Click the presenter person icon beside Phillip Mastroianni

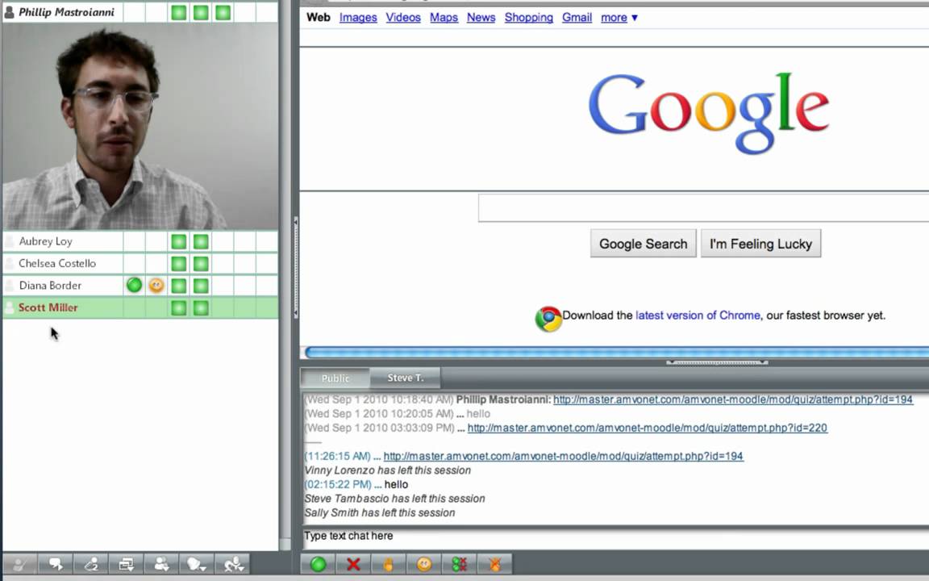click(10, 12)
